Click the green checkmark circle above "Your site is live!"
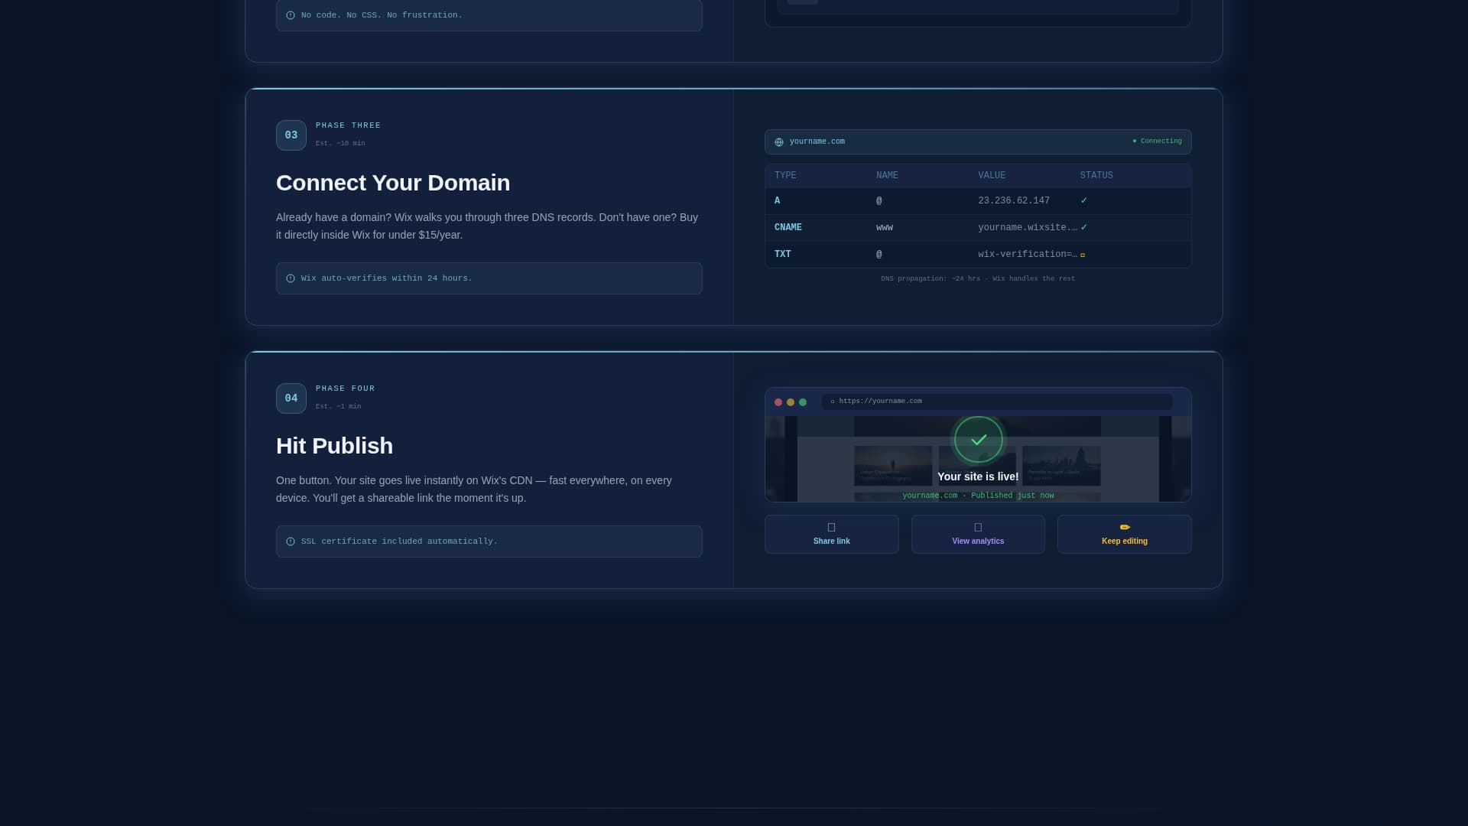 (978, 440)
